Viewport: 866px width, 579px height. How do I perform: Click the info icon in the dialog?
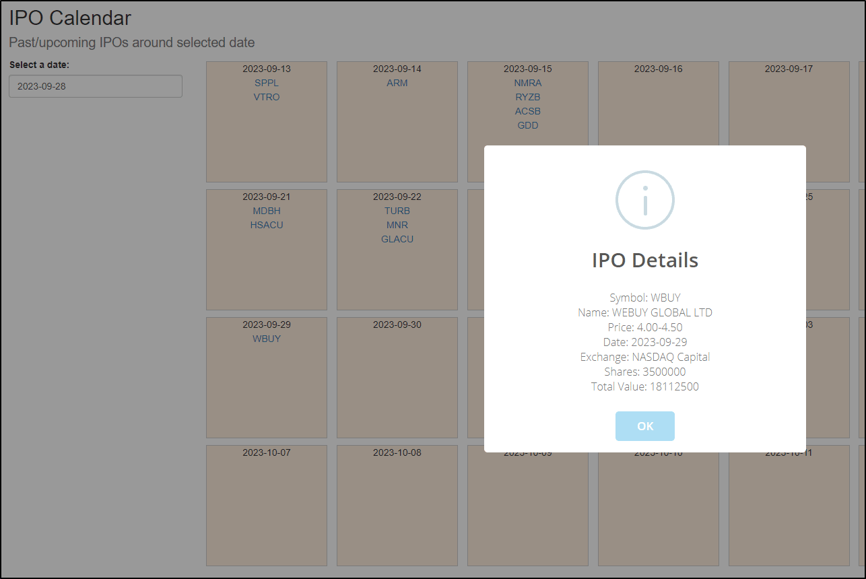(644, 200)
